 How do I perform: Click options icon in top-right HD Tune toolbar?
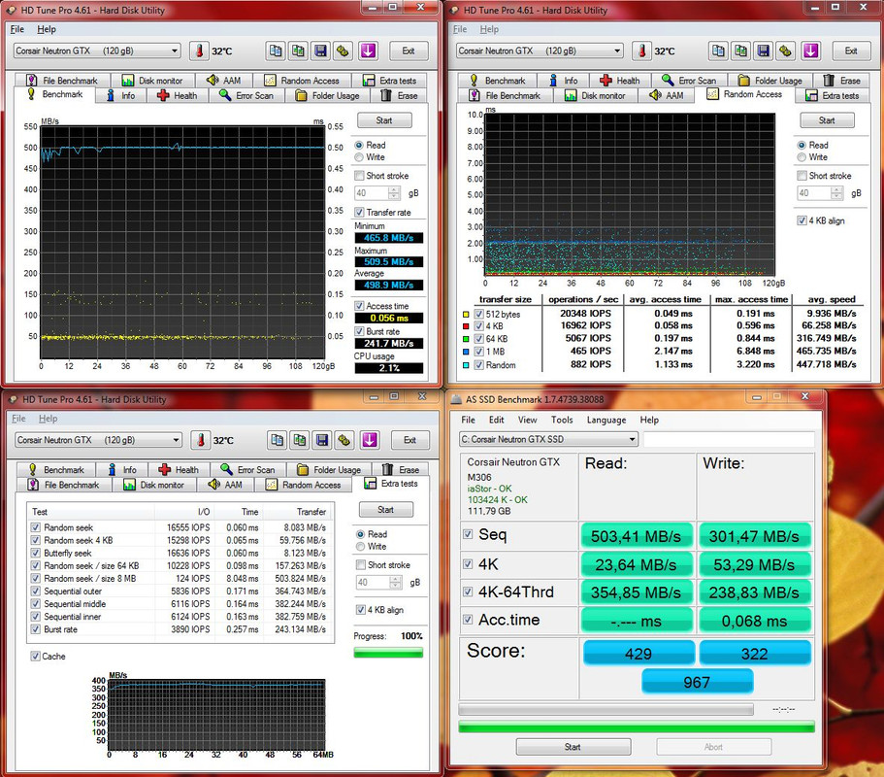[x=786, y=51]
